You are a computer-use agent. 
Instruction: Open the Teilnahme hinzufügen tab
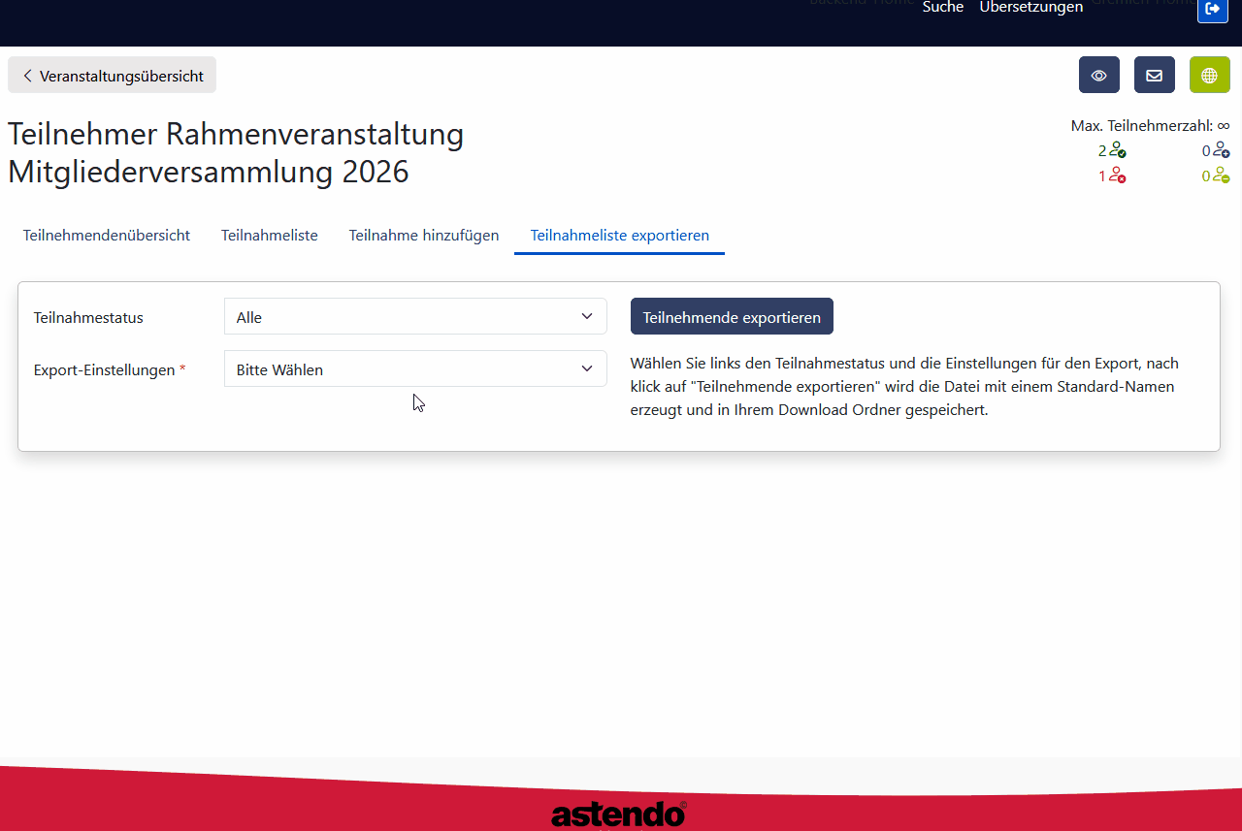[423, 235]
